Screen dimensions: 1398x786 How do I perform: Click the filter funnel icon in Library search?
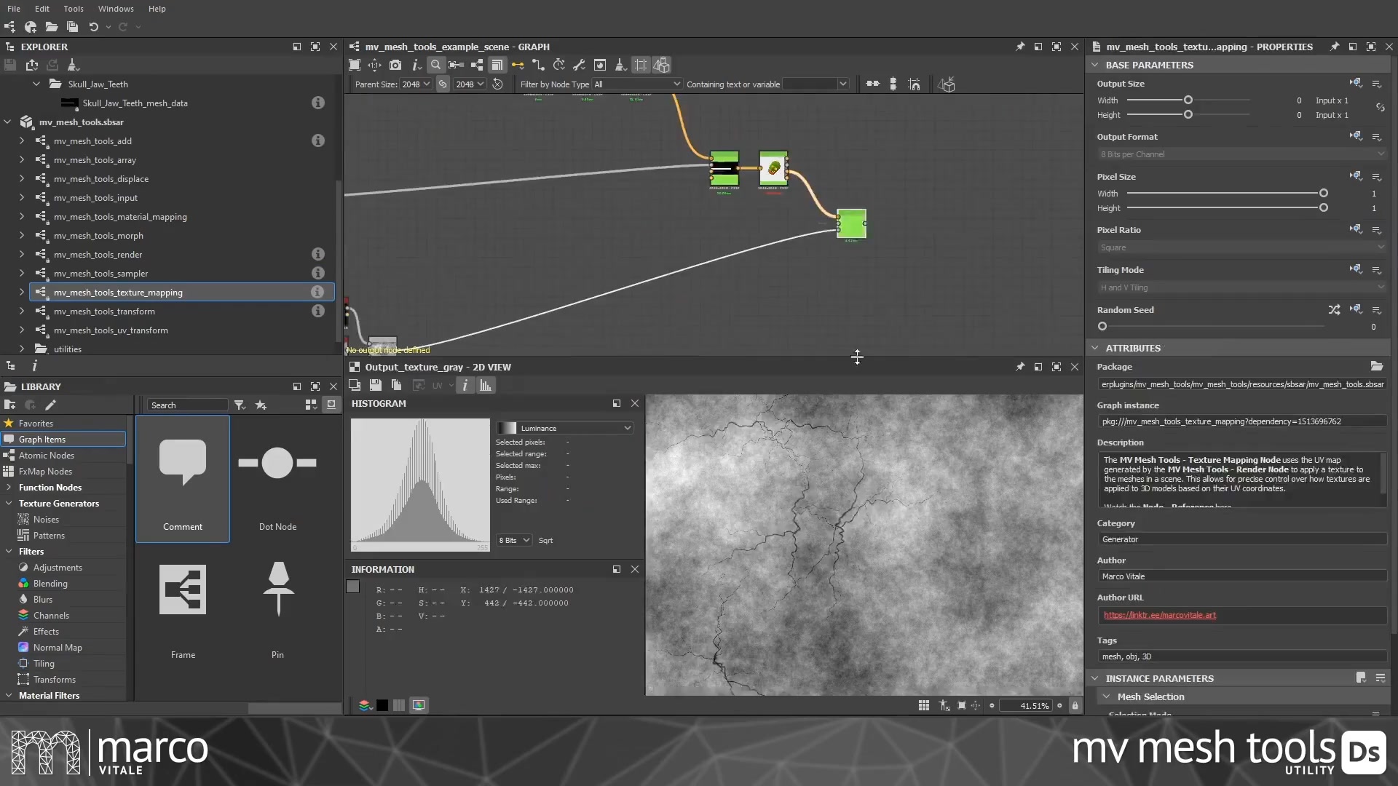click(x=240, y=405)
